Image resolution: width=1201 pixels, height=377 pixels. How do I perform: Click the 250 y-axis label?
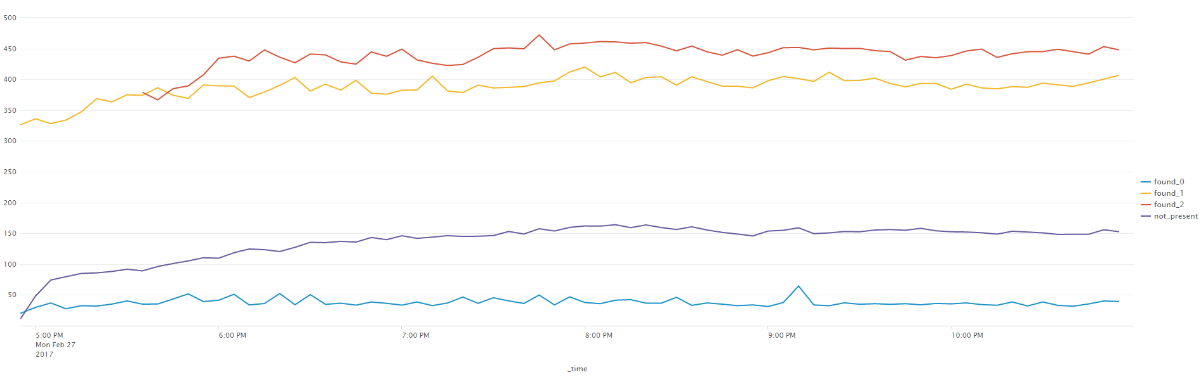10,172
